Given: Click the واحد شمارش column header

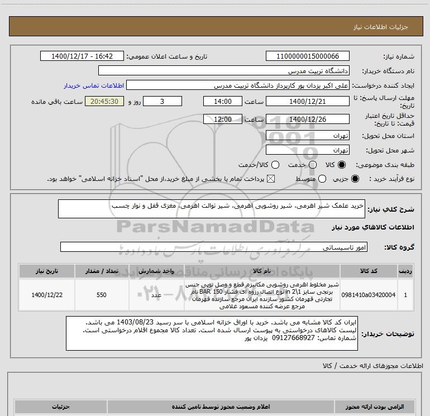Looking at the screenshot, I should click(x=156, y=271).
